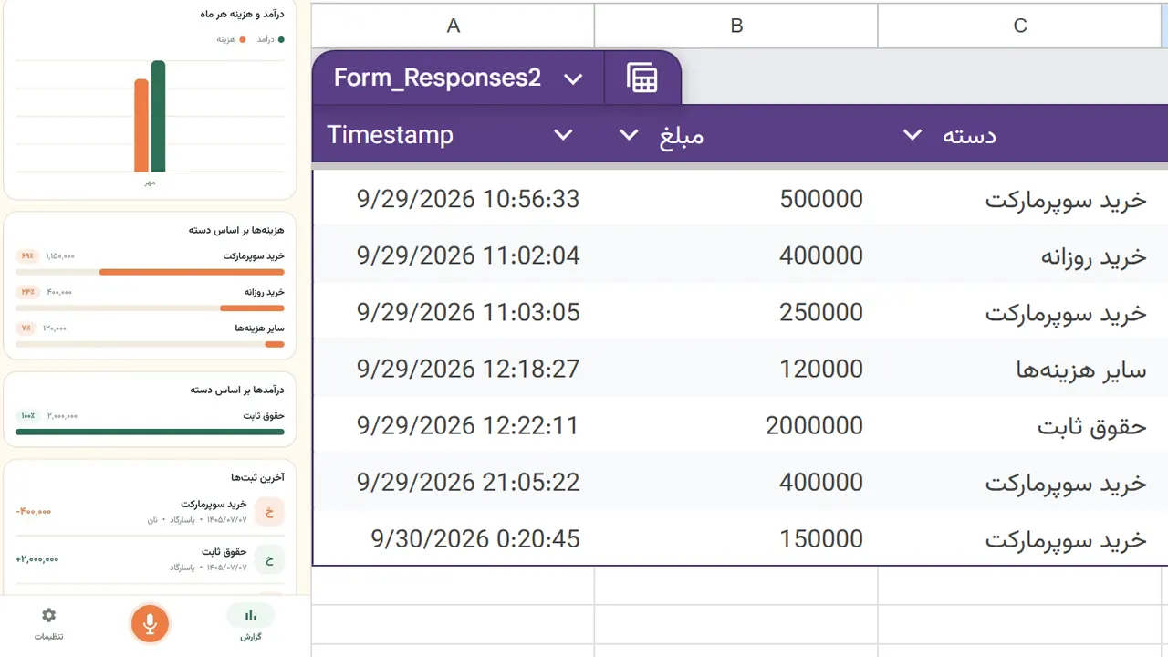
Task: Click the green درآمد legend dot
Action: pyautogui.click(x=281, y=40)
